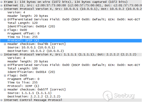The image size is (142, 103).
Task: Select Destination: 10.0.0.2 field
Action: click(x=36, y=51)
